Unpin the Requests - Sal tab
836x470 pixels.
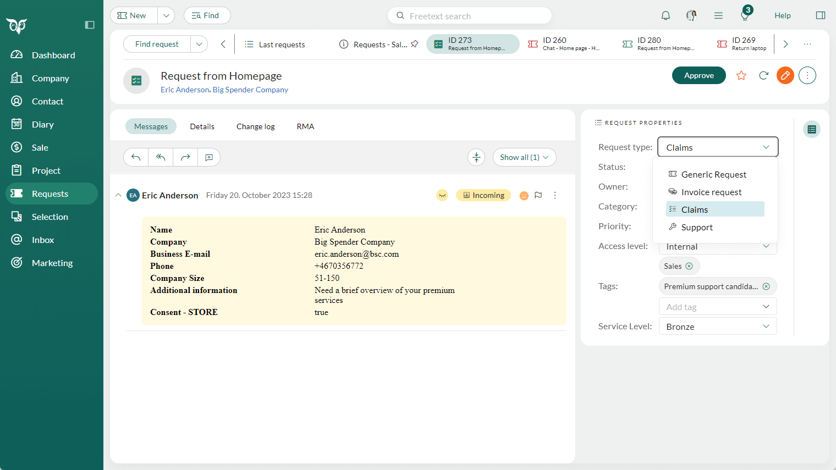coord(415,44)
